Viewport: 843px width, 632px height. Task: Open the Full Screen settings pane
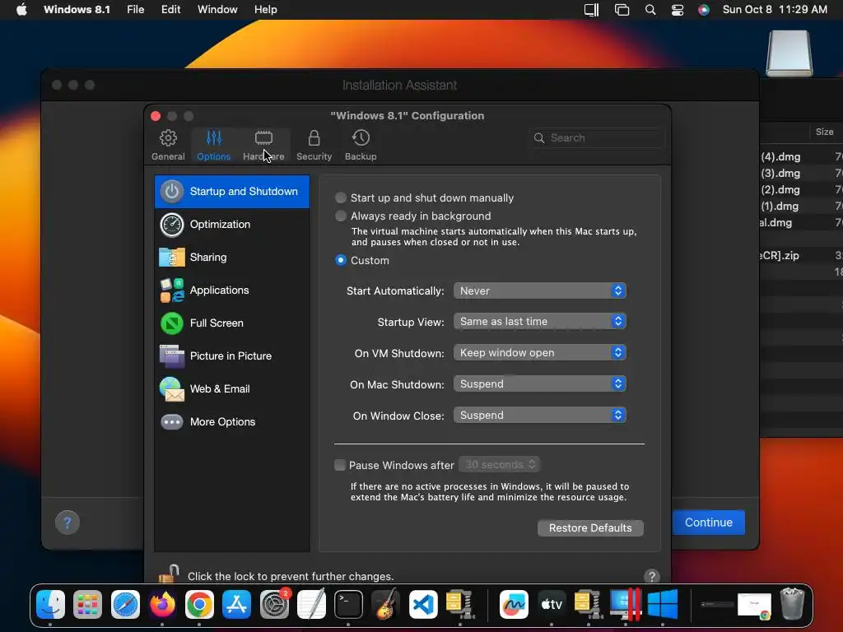point(231,323)
